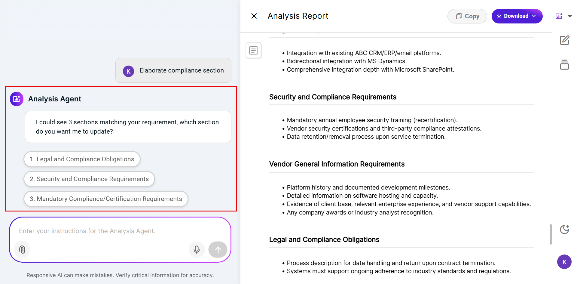Screen dimensions: 577x284
Task: Click the document outline icon
Action: [253, 50]
